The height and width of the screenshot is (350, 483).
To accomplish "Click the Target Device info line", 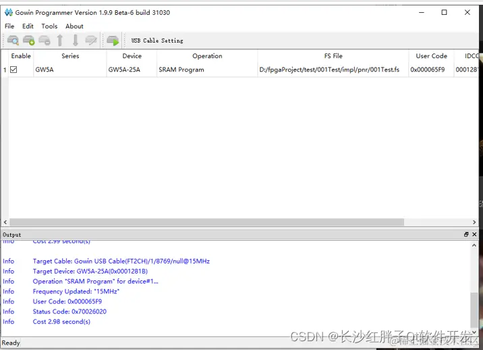I will (90, 272).
